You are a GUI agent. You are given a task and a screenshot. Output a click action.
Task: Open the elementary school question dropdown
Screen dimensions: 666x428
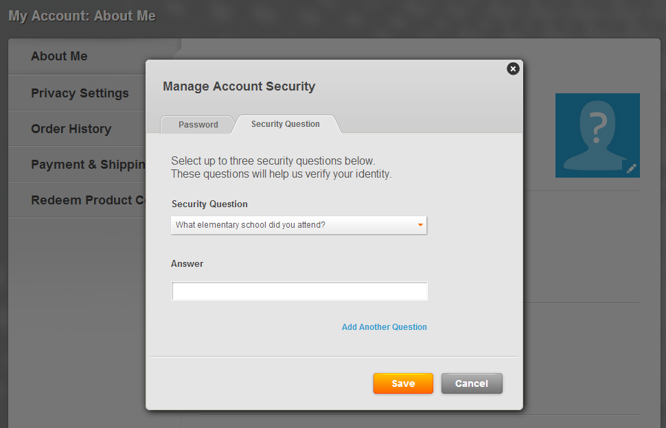tap(299, 225)
